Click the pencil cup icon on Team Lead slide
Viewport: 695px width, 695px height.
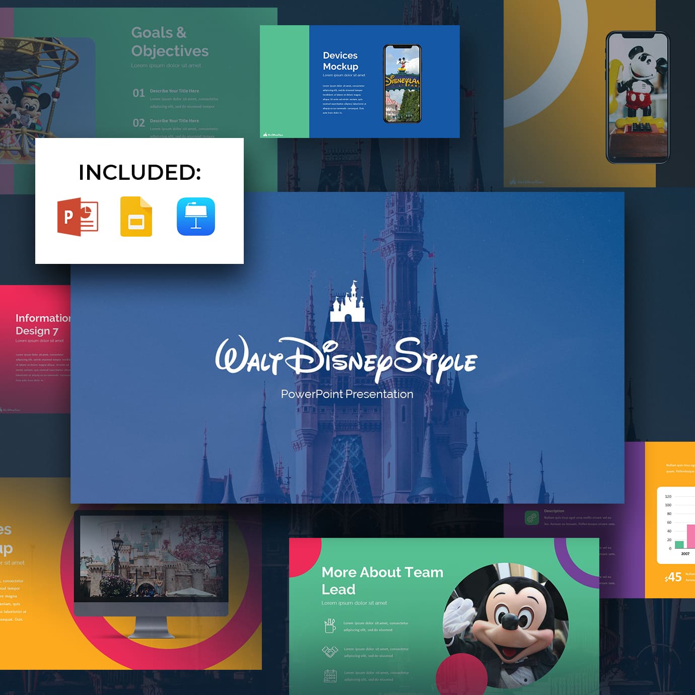[x=330, y=626]
